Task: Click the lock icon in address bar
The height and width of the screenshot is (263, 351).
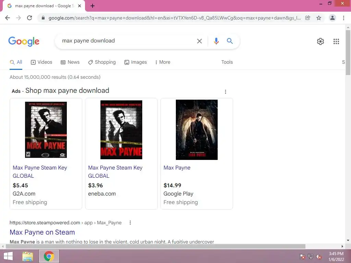Action: coord(43,18)
